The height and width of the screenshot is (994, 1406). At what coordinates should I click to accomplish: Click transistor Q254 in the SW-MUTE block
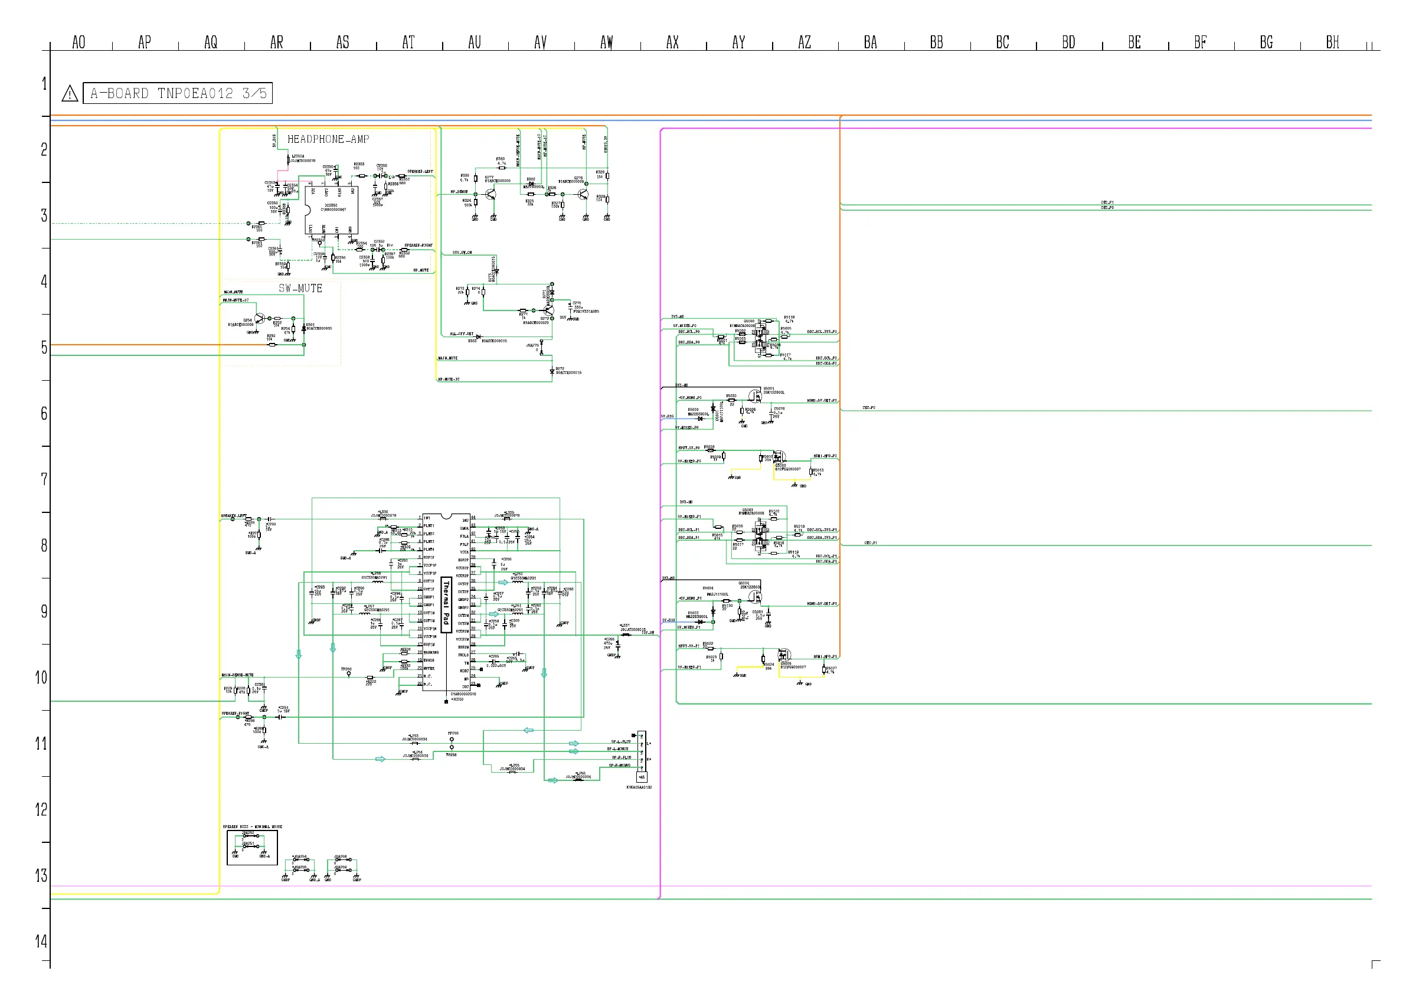260,319
